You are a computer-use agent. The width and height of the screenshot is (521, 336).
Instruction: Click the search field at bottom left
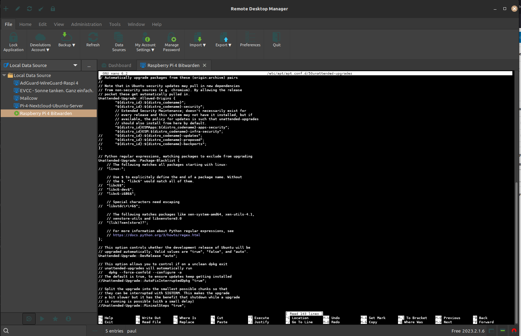click(48, 331)
